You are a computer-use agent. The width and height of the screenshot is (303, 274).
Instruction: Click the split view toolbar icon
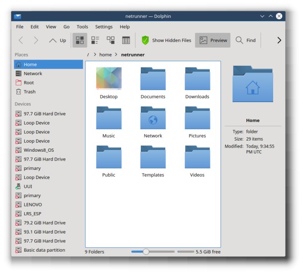[126, 40]
